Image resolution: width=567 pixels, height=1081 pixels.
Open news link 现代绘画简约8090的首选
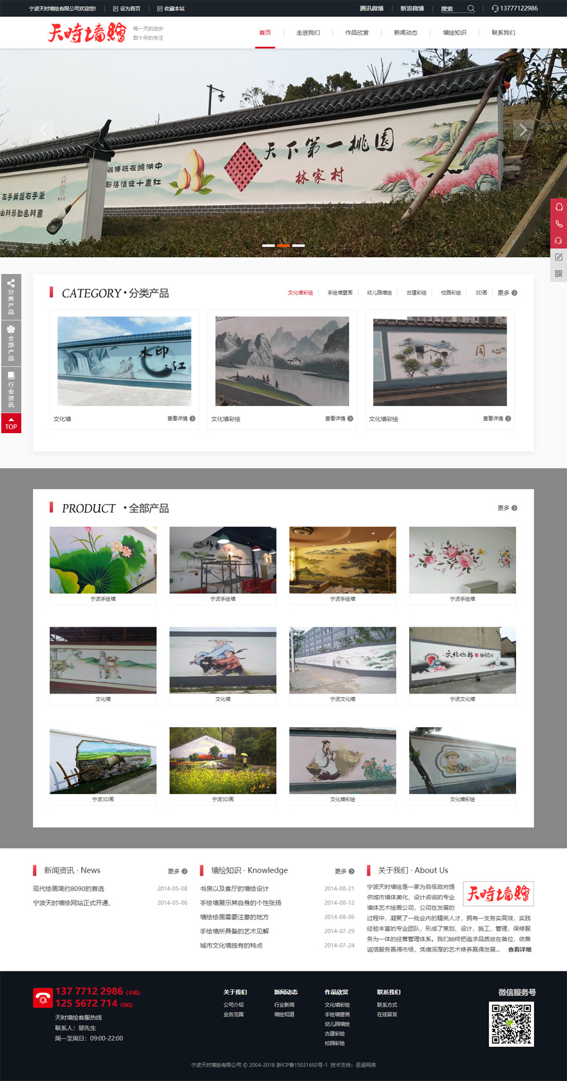[x=69, y=889]
